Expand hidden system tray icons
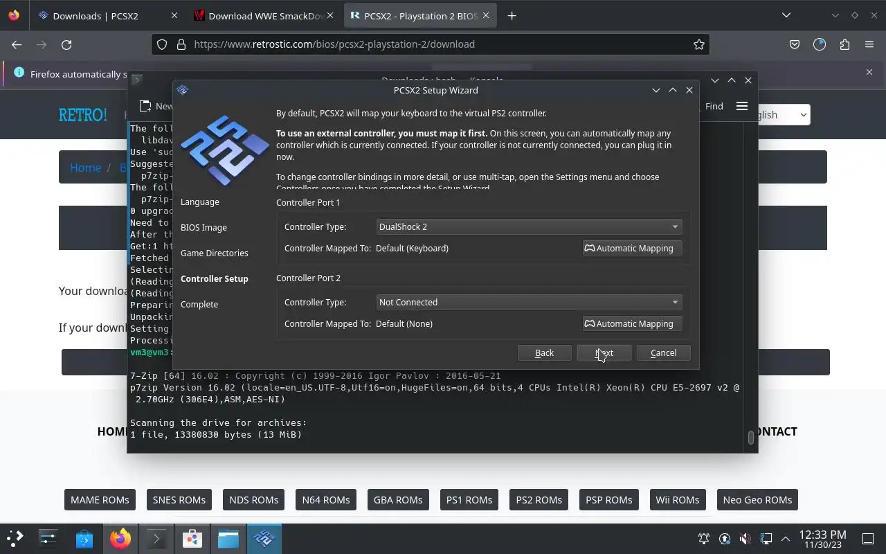The image size is (886, 554). (786, 539)
